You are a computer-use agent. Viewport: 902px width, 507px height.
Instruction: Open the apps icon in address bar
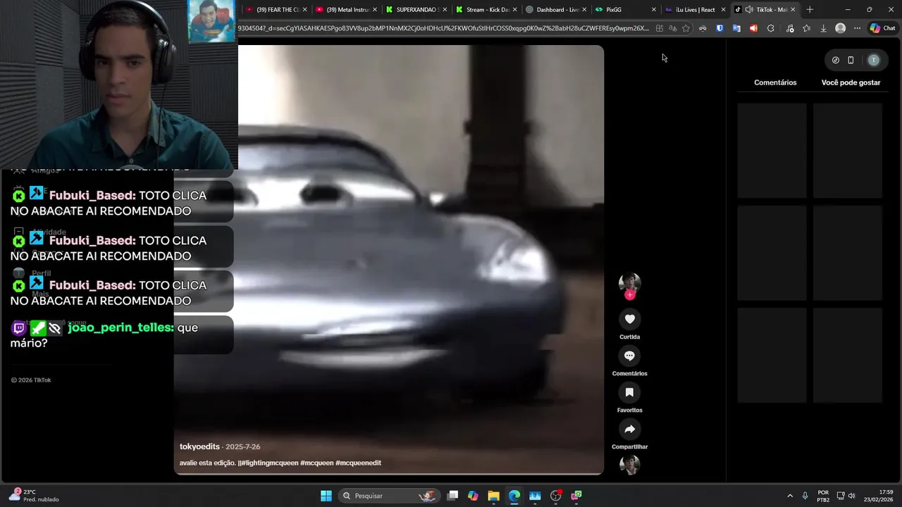pos(660,28)
